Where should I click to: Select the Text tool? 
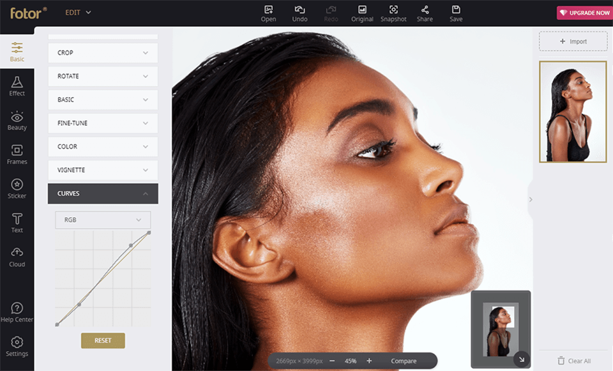tap(17, 222)
